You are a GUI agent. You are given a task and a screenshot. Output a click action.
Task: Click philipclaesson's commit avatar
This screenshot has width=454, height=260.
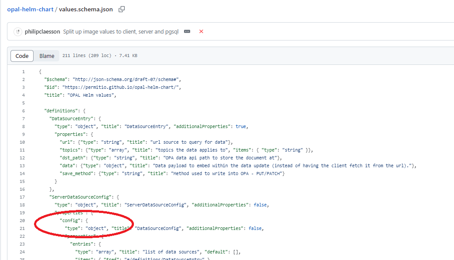tap(18, 31)
